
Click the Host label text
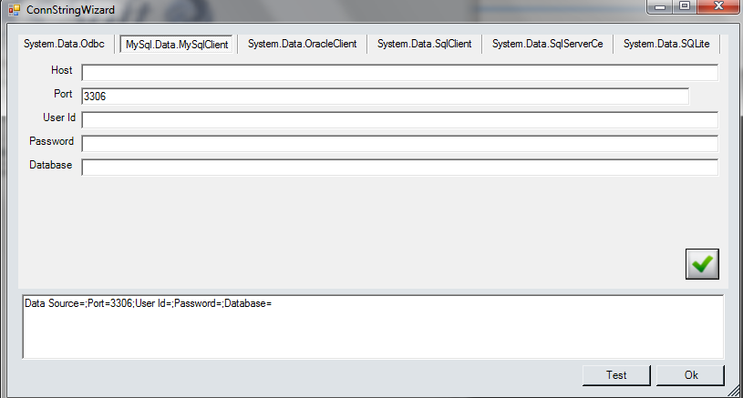62,70
